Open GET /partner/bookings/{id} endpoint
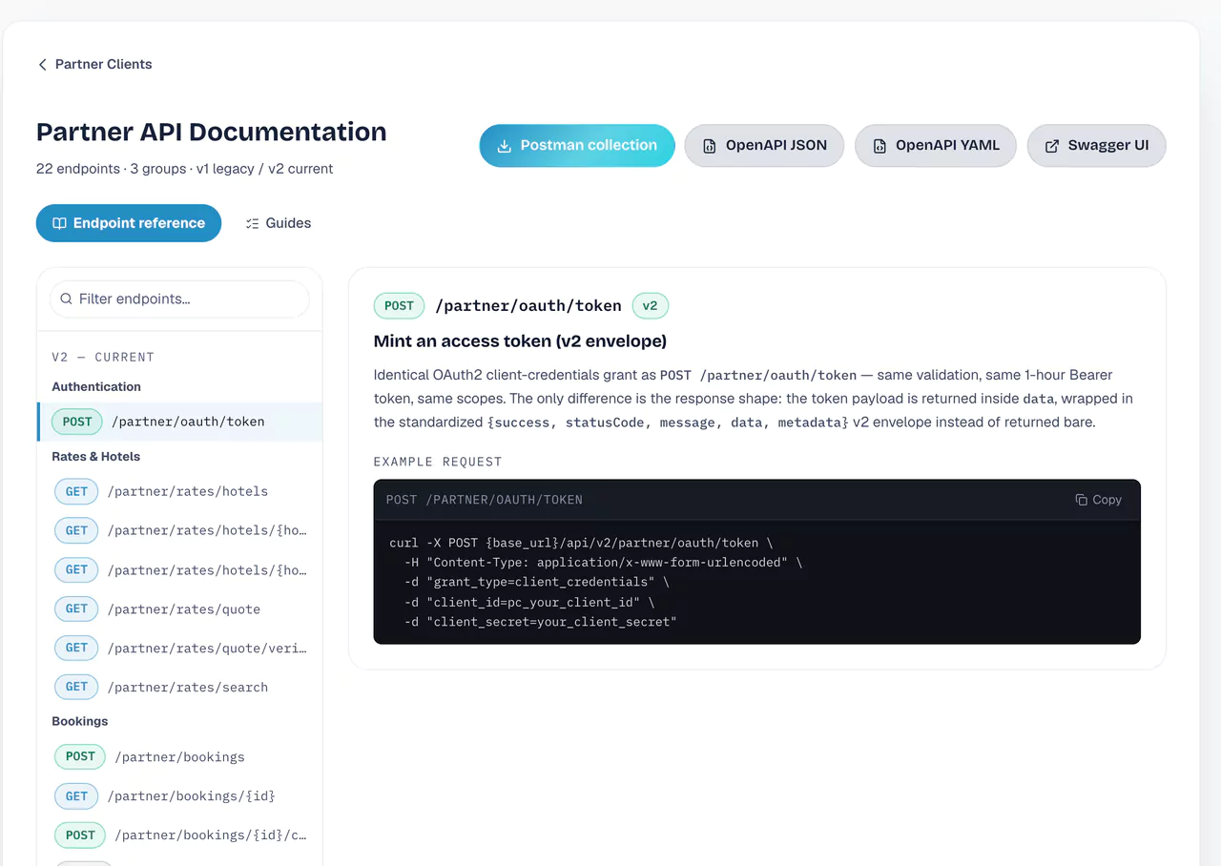 pyautogui.click(x=180, y=795)
